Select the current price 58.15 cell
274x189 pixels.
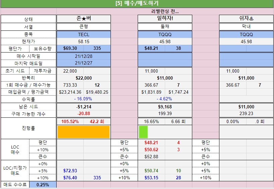pyautogui.click(x=84, y=41)
